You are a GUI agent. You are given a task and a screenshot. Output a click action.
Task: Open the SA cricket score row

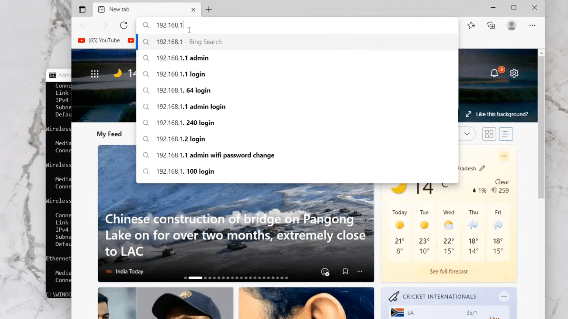(449, 313)
